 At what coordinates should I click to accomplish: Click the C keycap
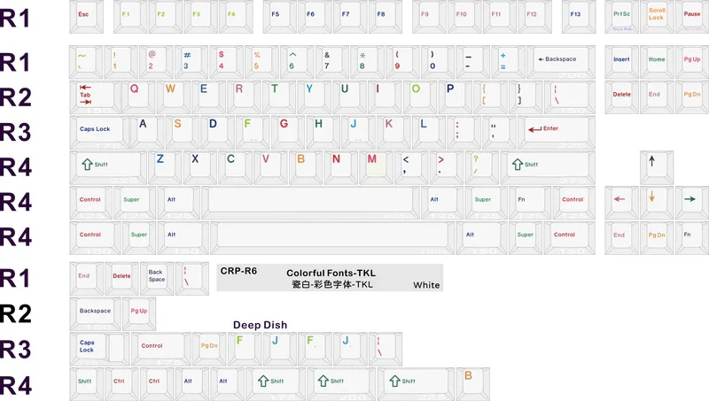tap(236, 167)
